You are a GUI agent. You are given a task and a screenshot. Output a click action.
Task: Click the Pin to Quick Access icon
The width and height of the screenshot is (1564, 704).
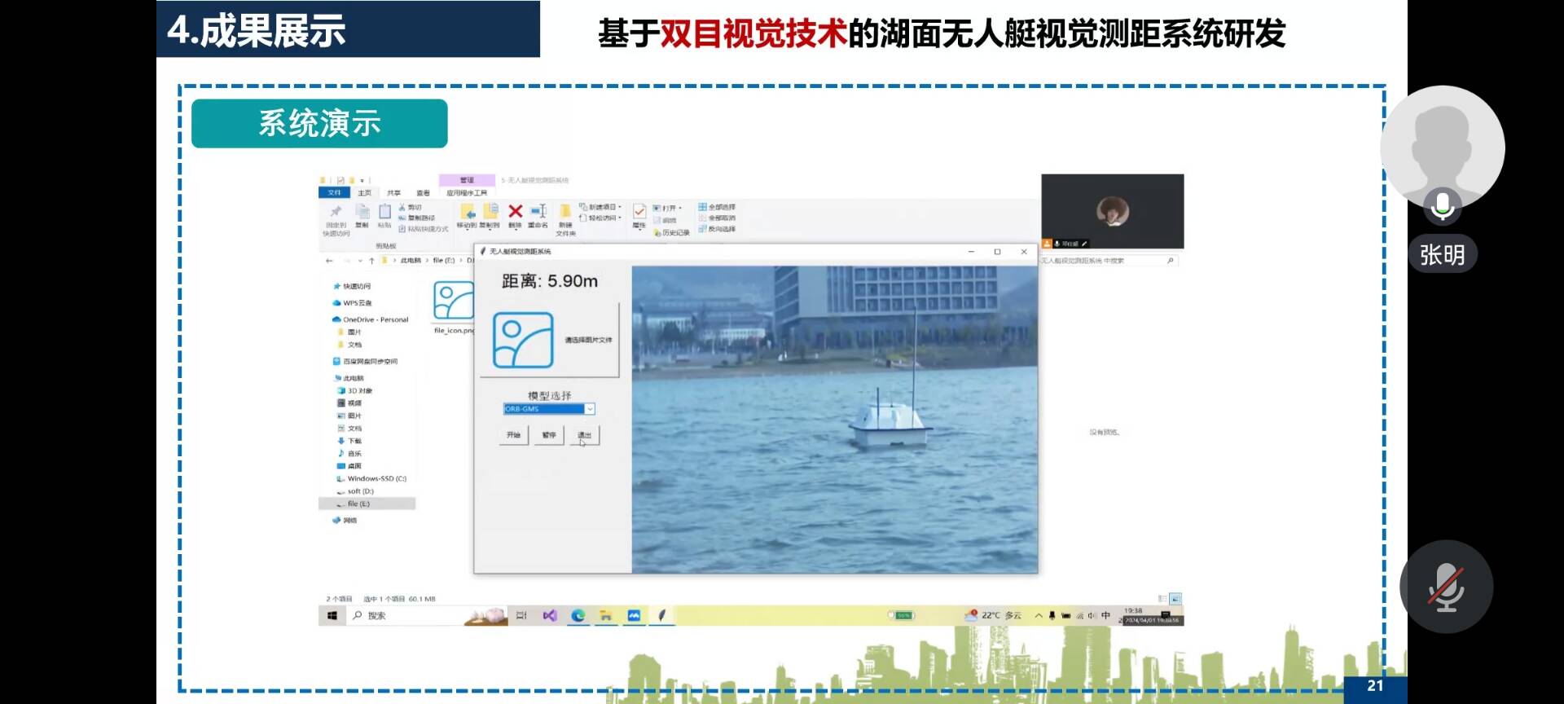click(x=336, y=213)
